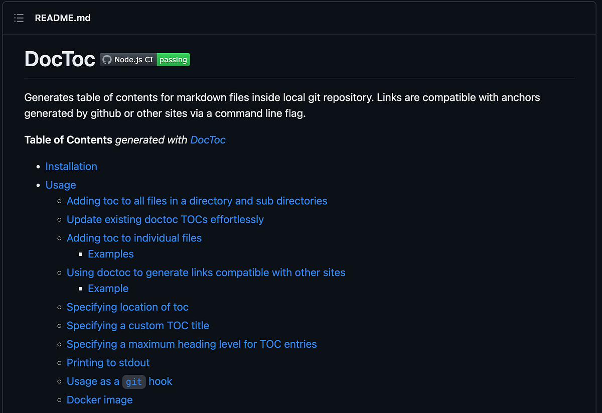Open the README table of contents icon
Image resolution: width=602 pixels, height=413 pixels.
click(x=19, y=18)
